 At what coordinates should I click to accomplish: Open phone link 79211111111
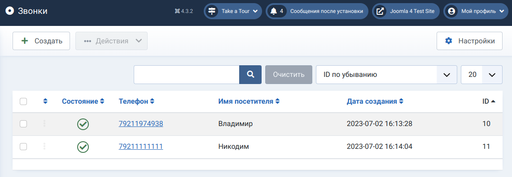pyautogui.click(x=141, y=147)
